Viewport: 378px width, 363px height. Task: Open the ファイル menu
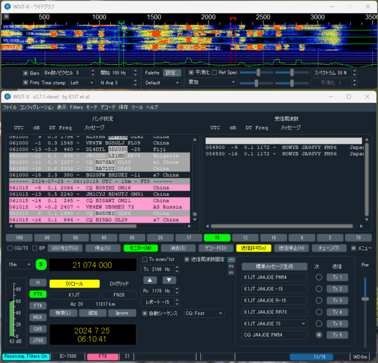[9, 108]
